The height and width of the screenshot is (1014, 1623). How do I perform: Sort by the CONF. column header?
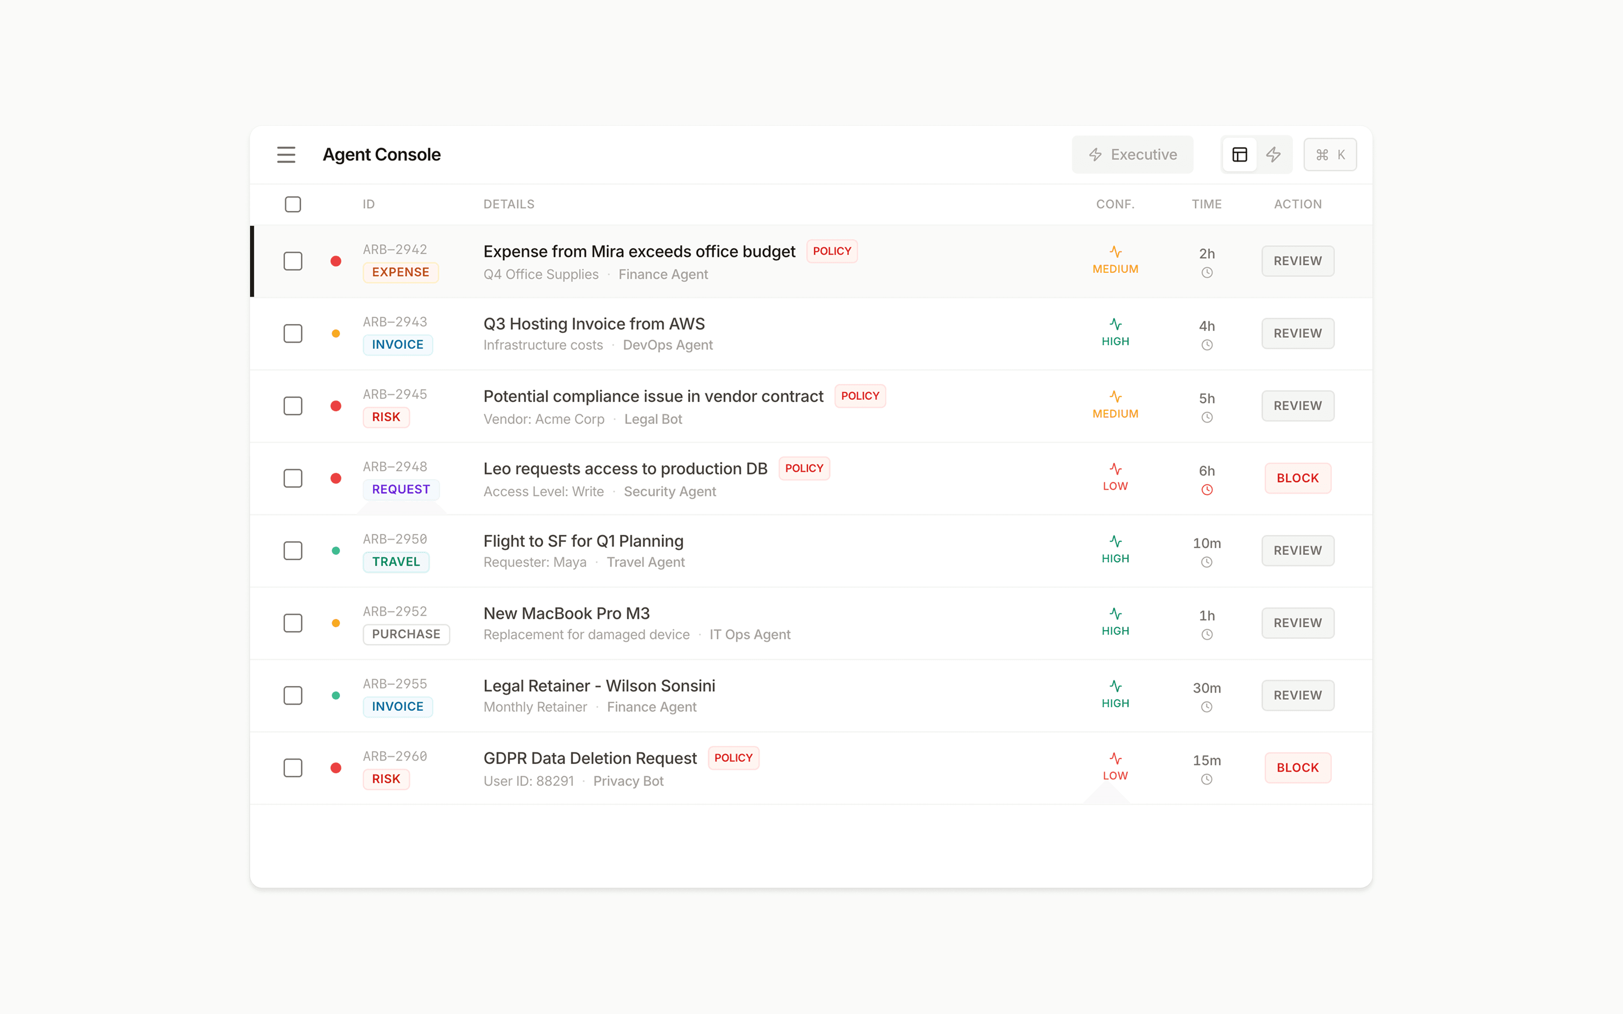coord(1115,204)
